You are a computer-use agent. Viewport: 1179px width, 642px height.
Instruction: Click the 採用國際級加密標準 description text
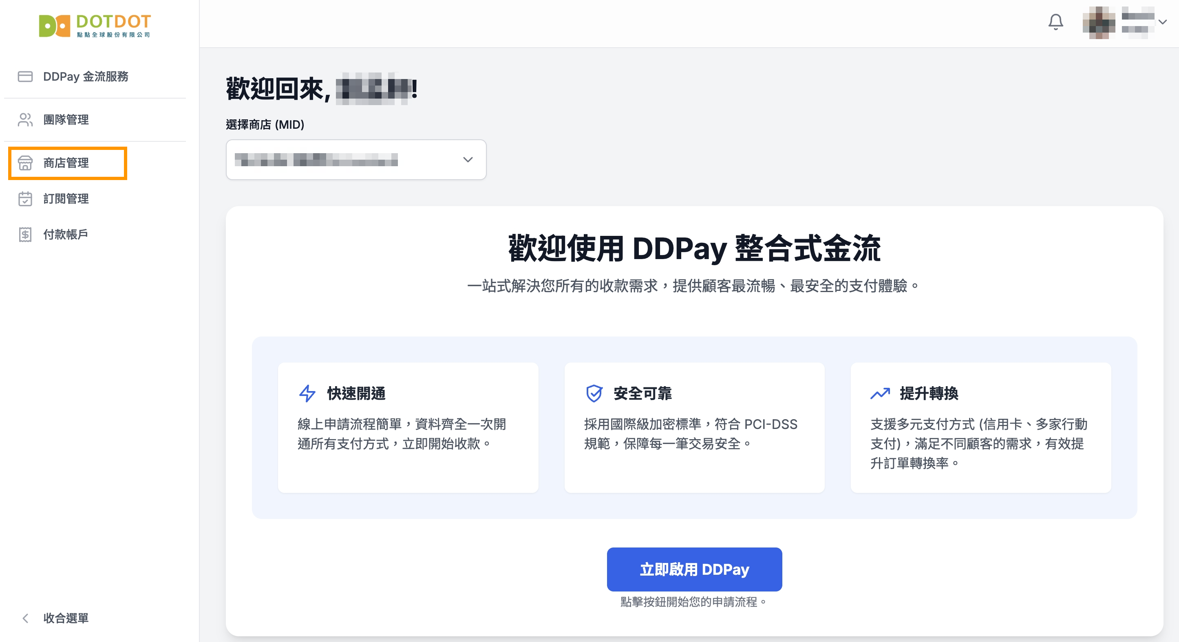691,433
